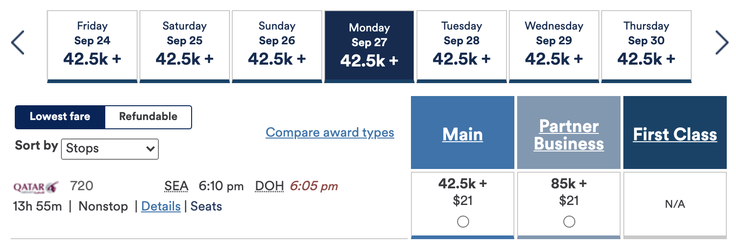Click the Main cabin header link
Image resolution: width=736 pixels, height=241 pixels.
click(x=463, y=134)
